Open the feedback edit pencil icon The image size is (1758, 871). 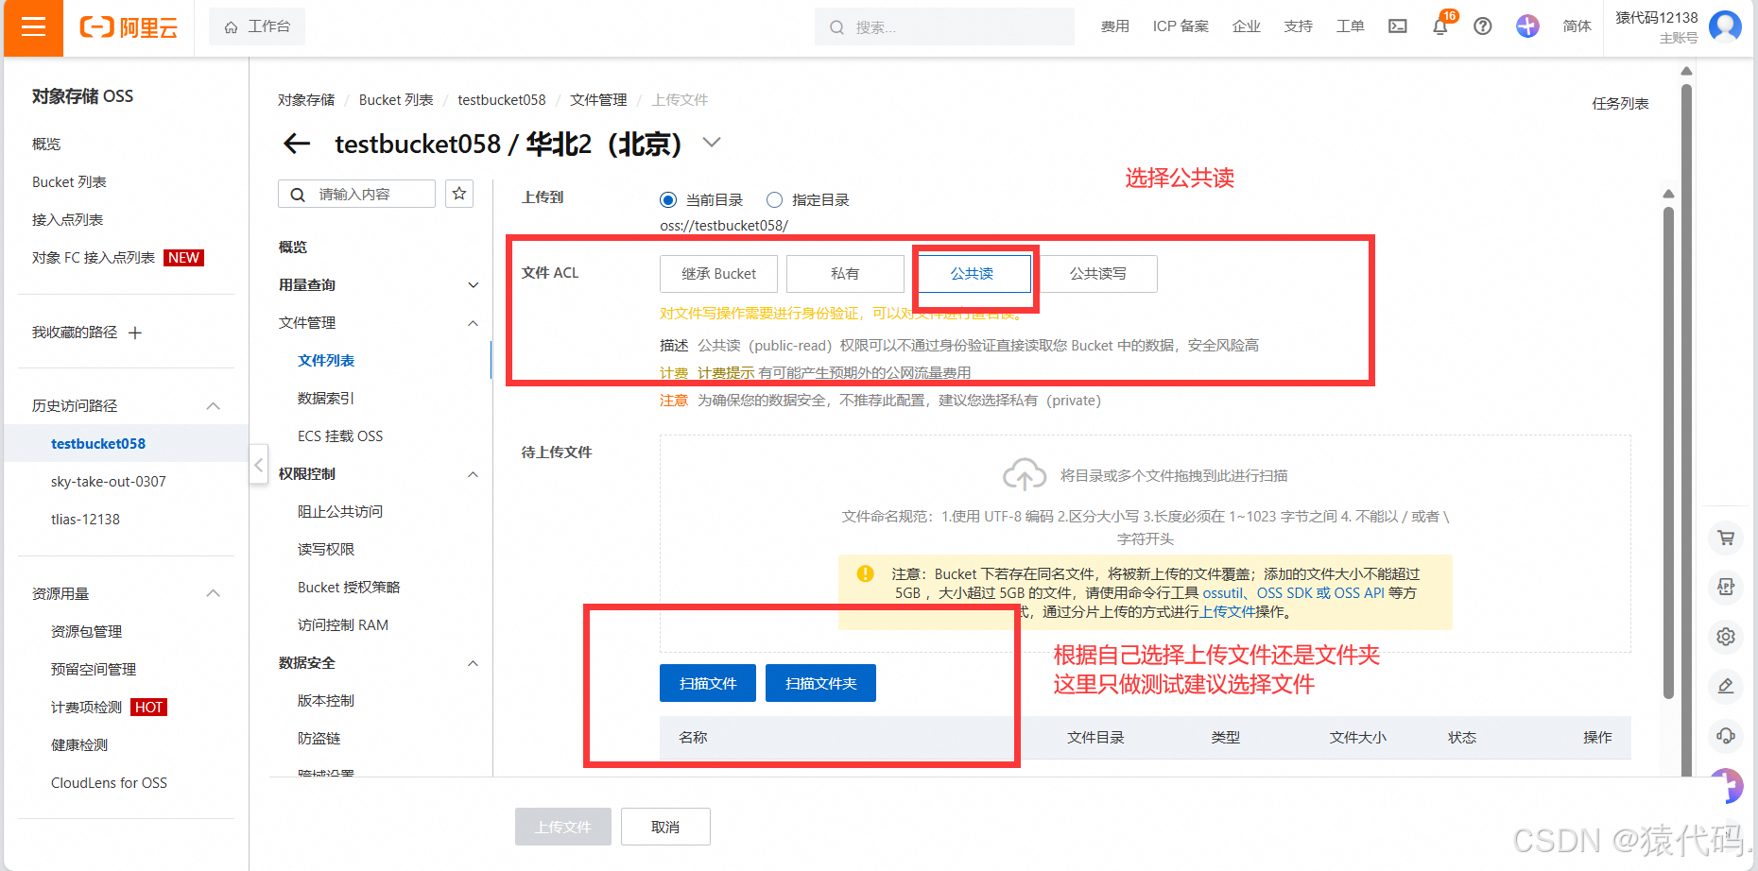coord(1726,686)
